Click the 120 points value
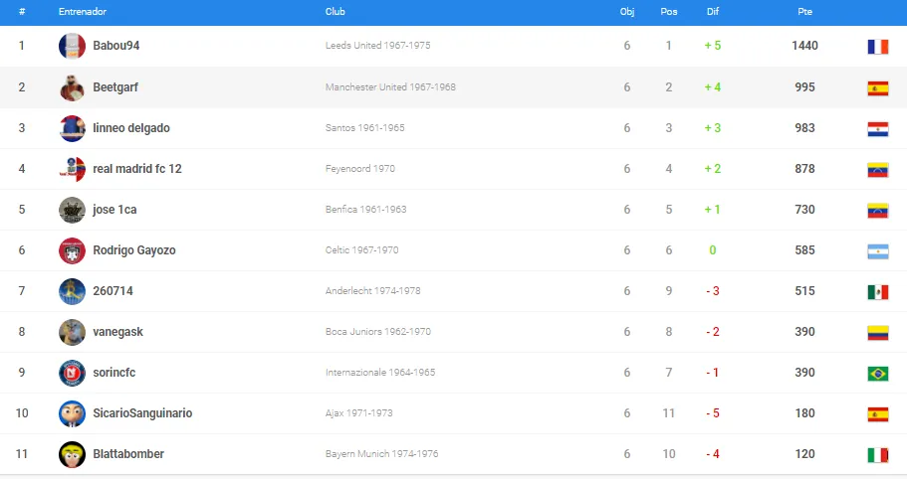Image resolution: width=907 pixels, height=479 pixels. point(804,453)
